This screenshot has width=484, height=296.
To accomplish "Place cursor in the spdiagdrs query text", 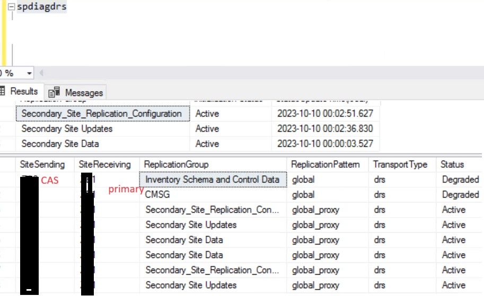I will click(42, 6).
